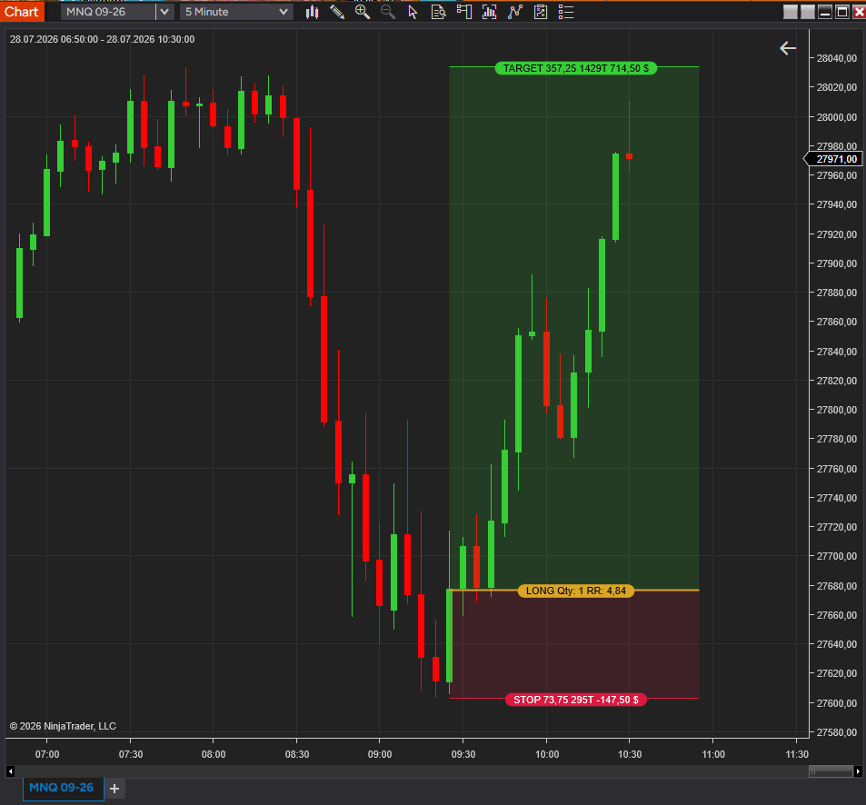The image size is (866, 805).
Task: Click the second gray window link square
Action: [808, 12]
